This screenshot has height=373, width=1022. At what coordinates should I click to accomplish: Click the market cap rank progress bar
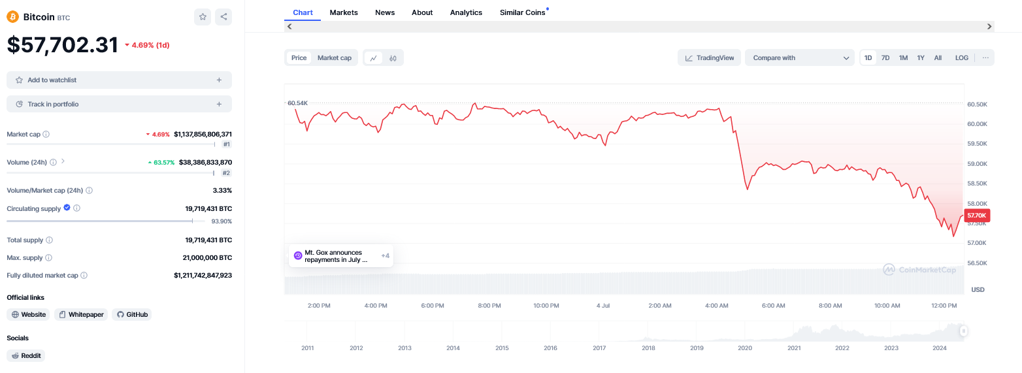pos(111,144)
